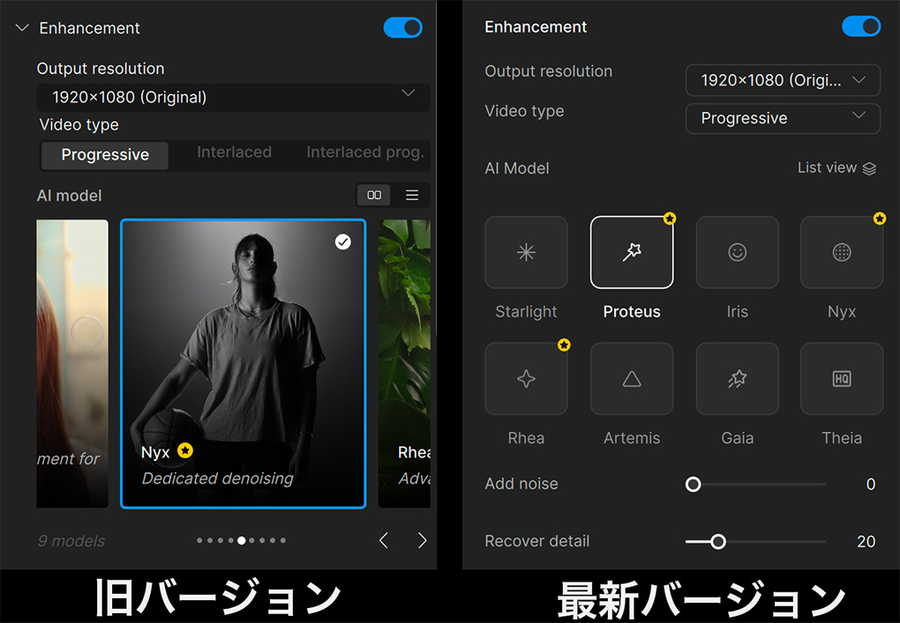Select the Rhea AI model
Screen dimensions: 900x623
click(x=526, y=379)
